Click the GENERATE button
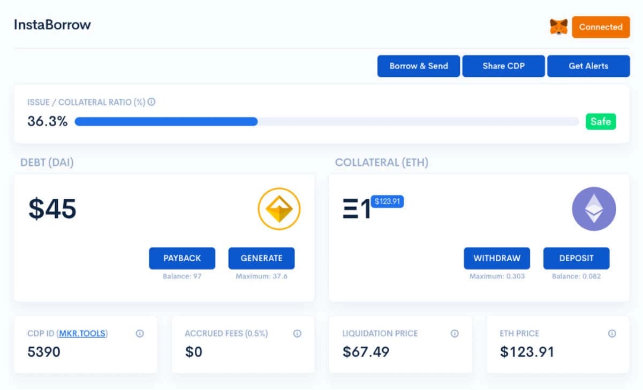This screenshot has height=390, width=643. pos(261,258)
